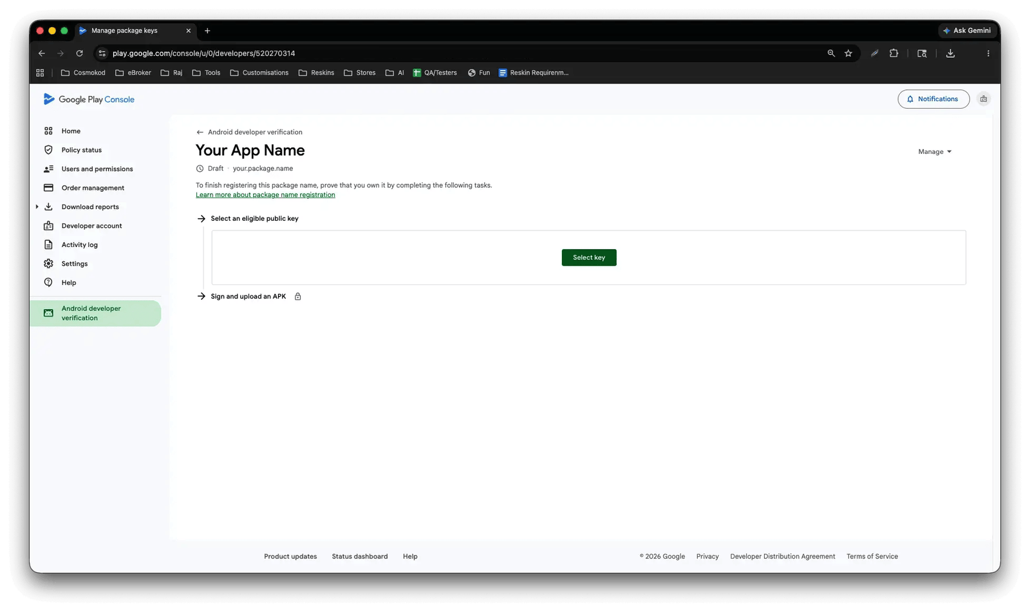Image resolution: width=1030 pixels, height=612 pixels.
Task: Click the Settings gear icon in sidebar
Action: pyautogui.click(x=48, y=264)
